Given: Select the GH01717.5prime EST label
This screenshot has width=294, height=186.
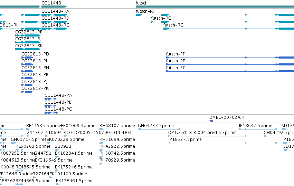Looking at the screenshot, I should 28,139.
